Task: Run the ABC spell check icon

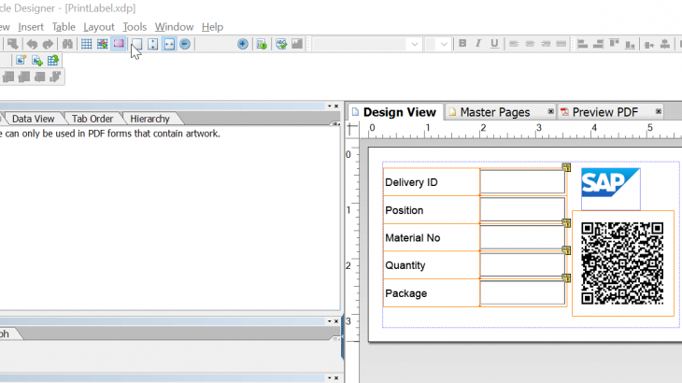Action: (x=281, y=44)
